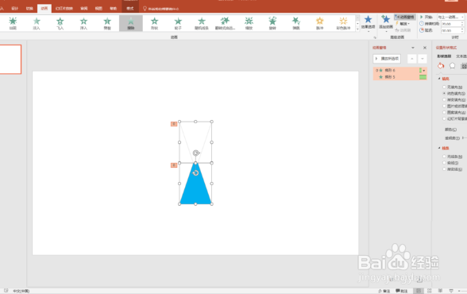467x294 pixels.
Task: Click the Tell Me search lightbulb
Action: [x=145, y=9]
